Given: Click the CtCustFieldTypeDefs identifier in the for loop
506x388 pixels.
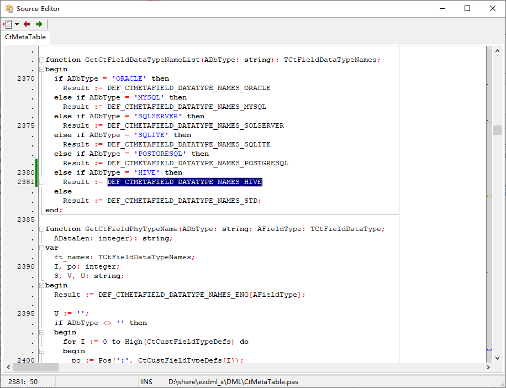Looking at the screenshot, I should (x=189, y=342).
